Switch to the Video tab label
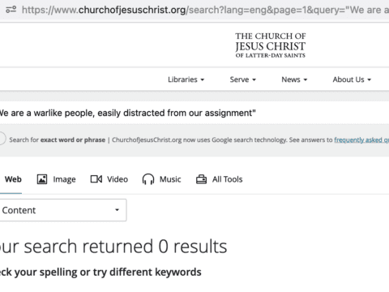The height and width of the screenshot is (292, 389). coord(118,179)
